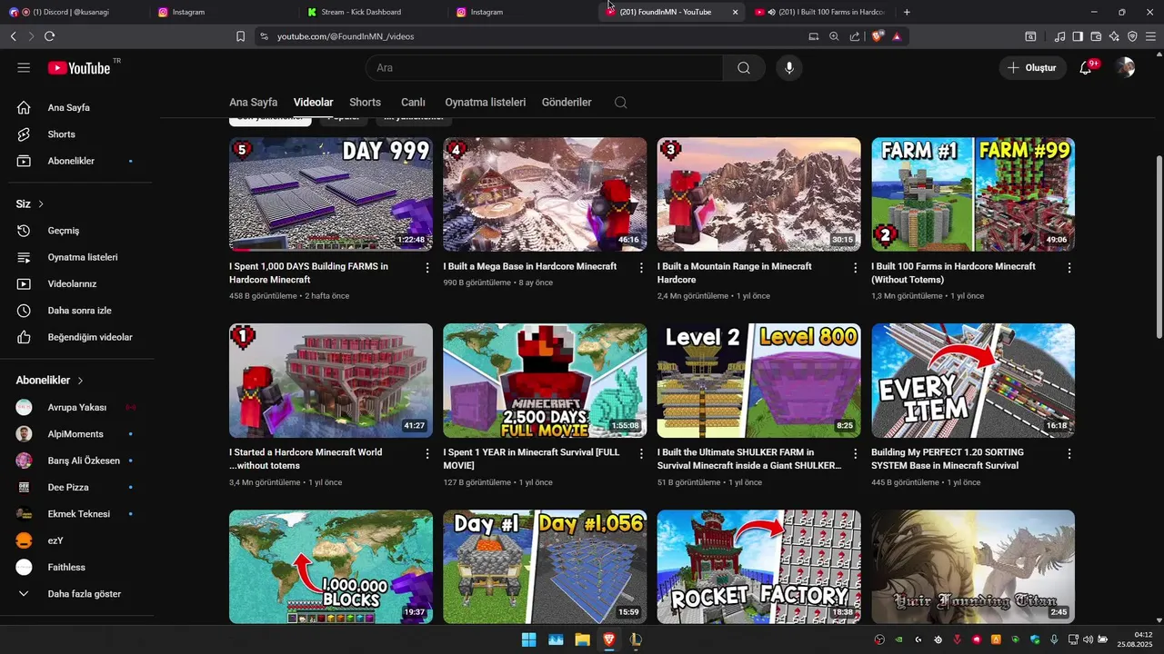The image size is (1164, 654).
Task: Click the Brave shields lion icon
Action: tap(877, 36)
